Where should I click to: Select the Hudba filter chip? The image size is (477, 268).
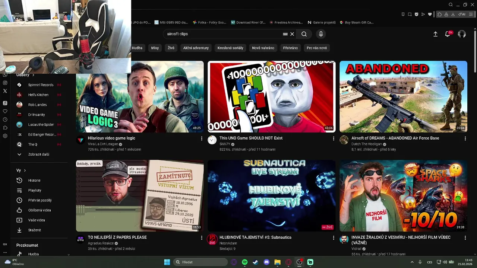pyautogui.click(x=137, y=48)
